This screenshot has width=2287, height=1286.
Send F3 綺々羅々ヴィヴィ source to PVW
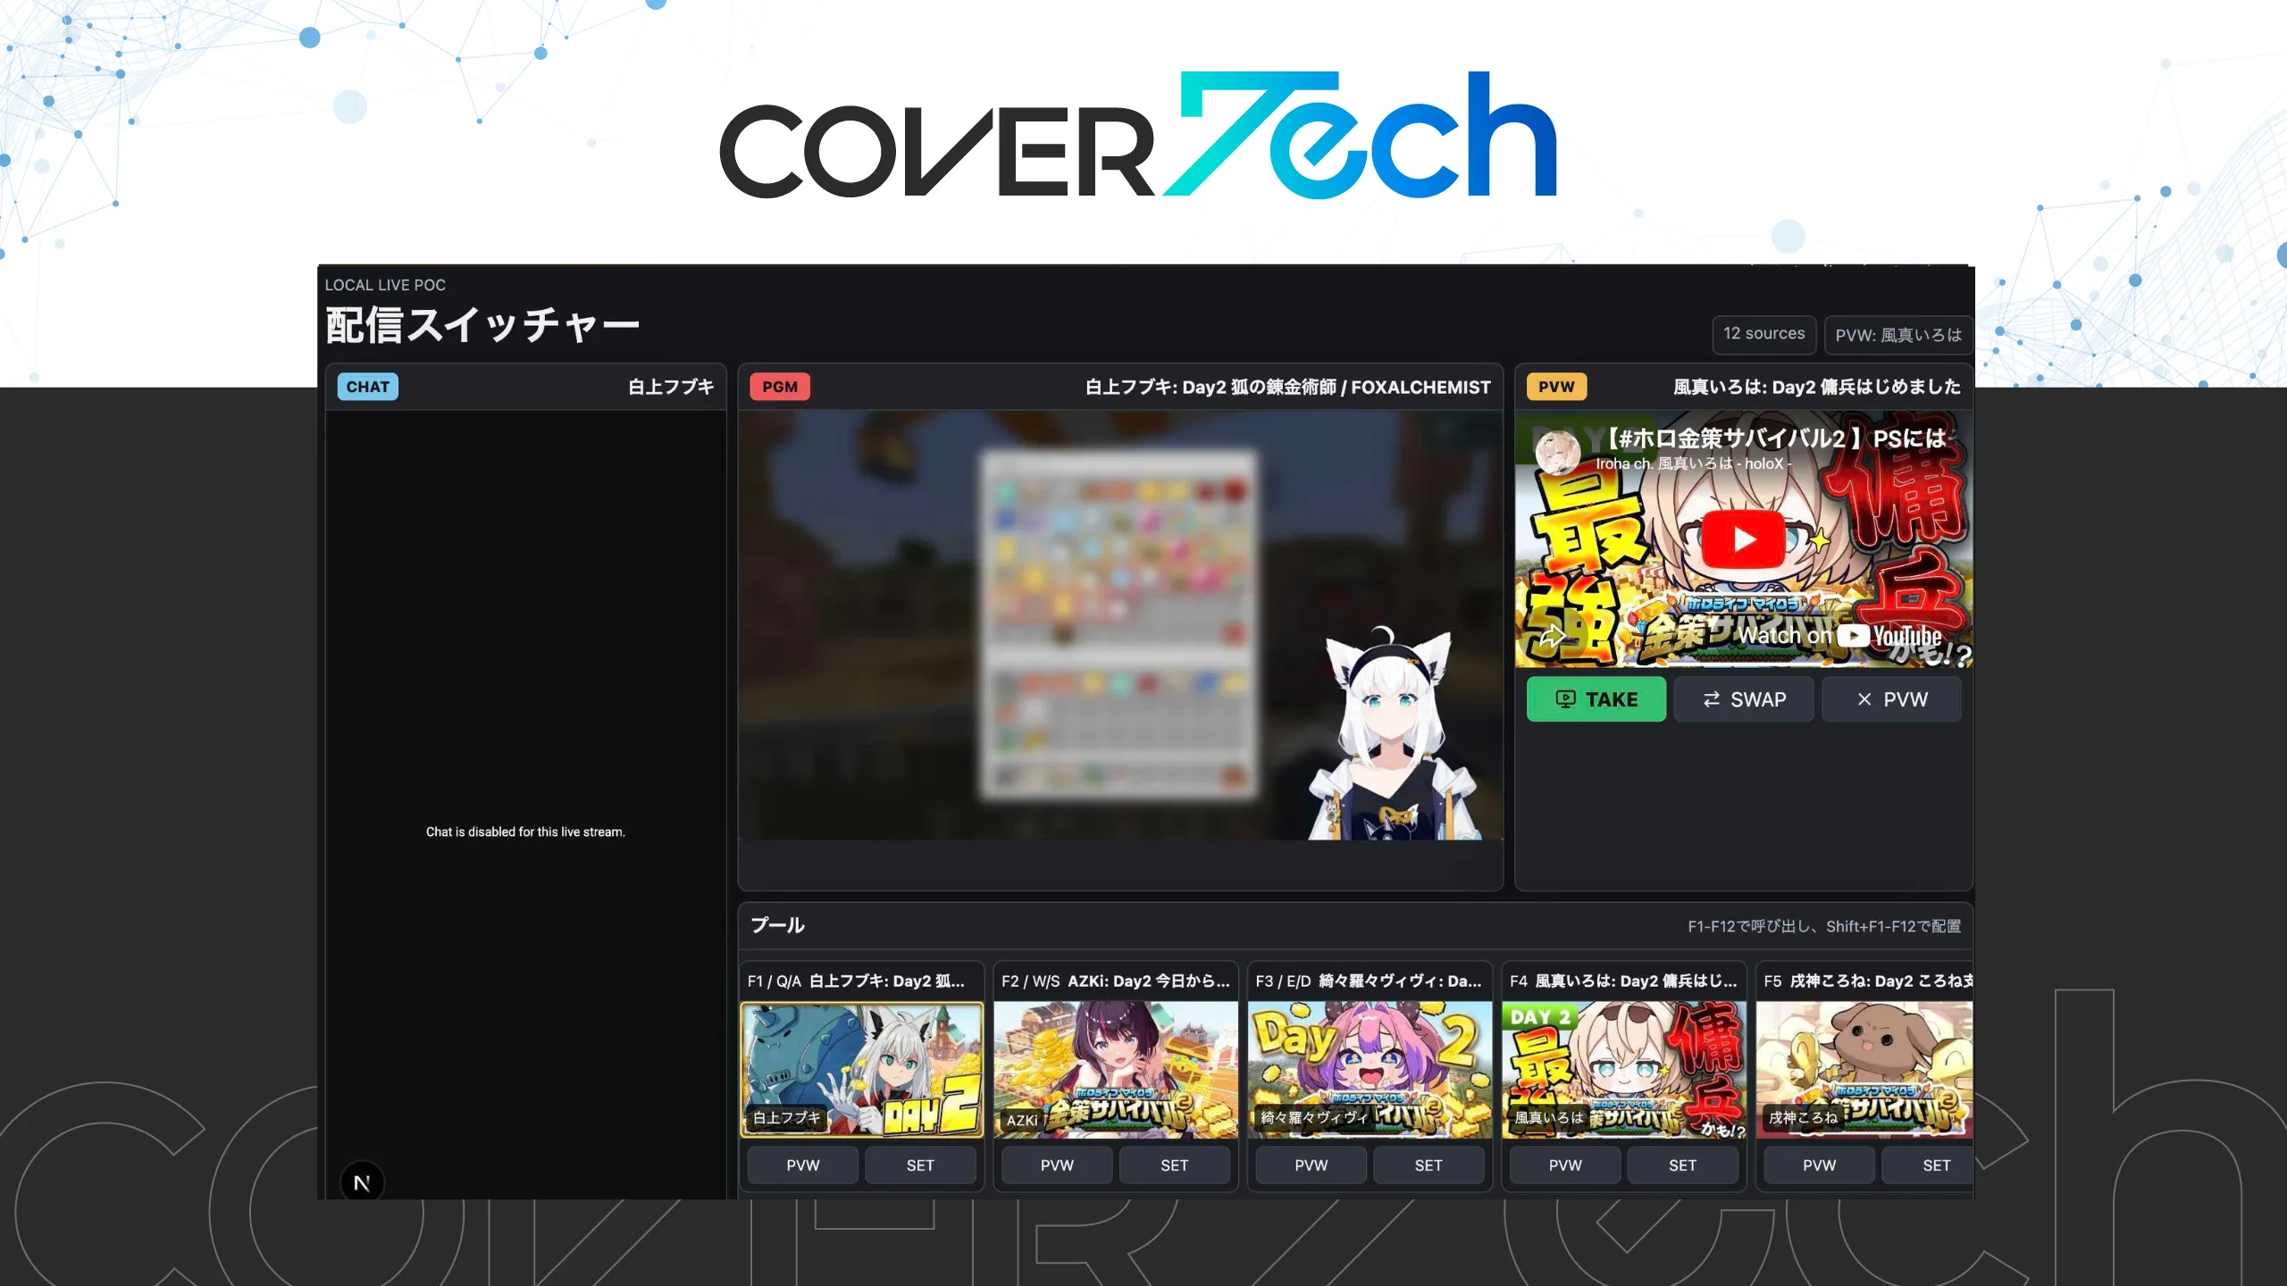point(1311,1165)
